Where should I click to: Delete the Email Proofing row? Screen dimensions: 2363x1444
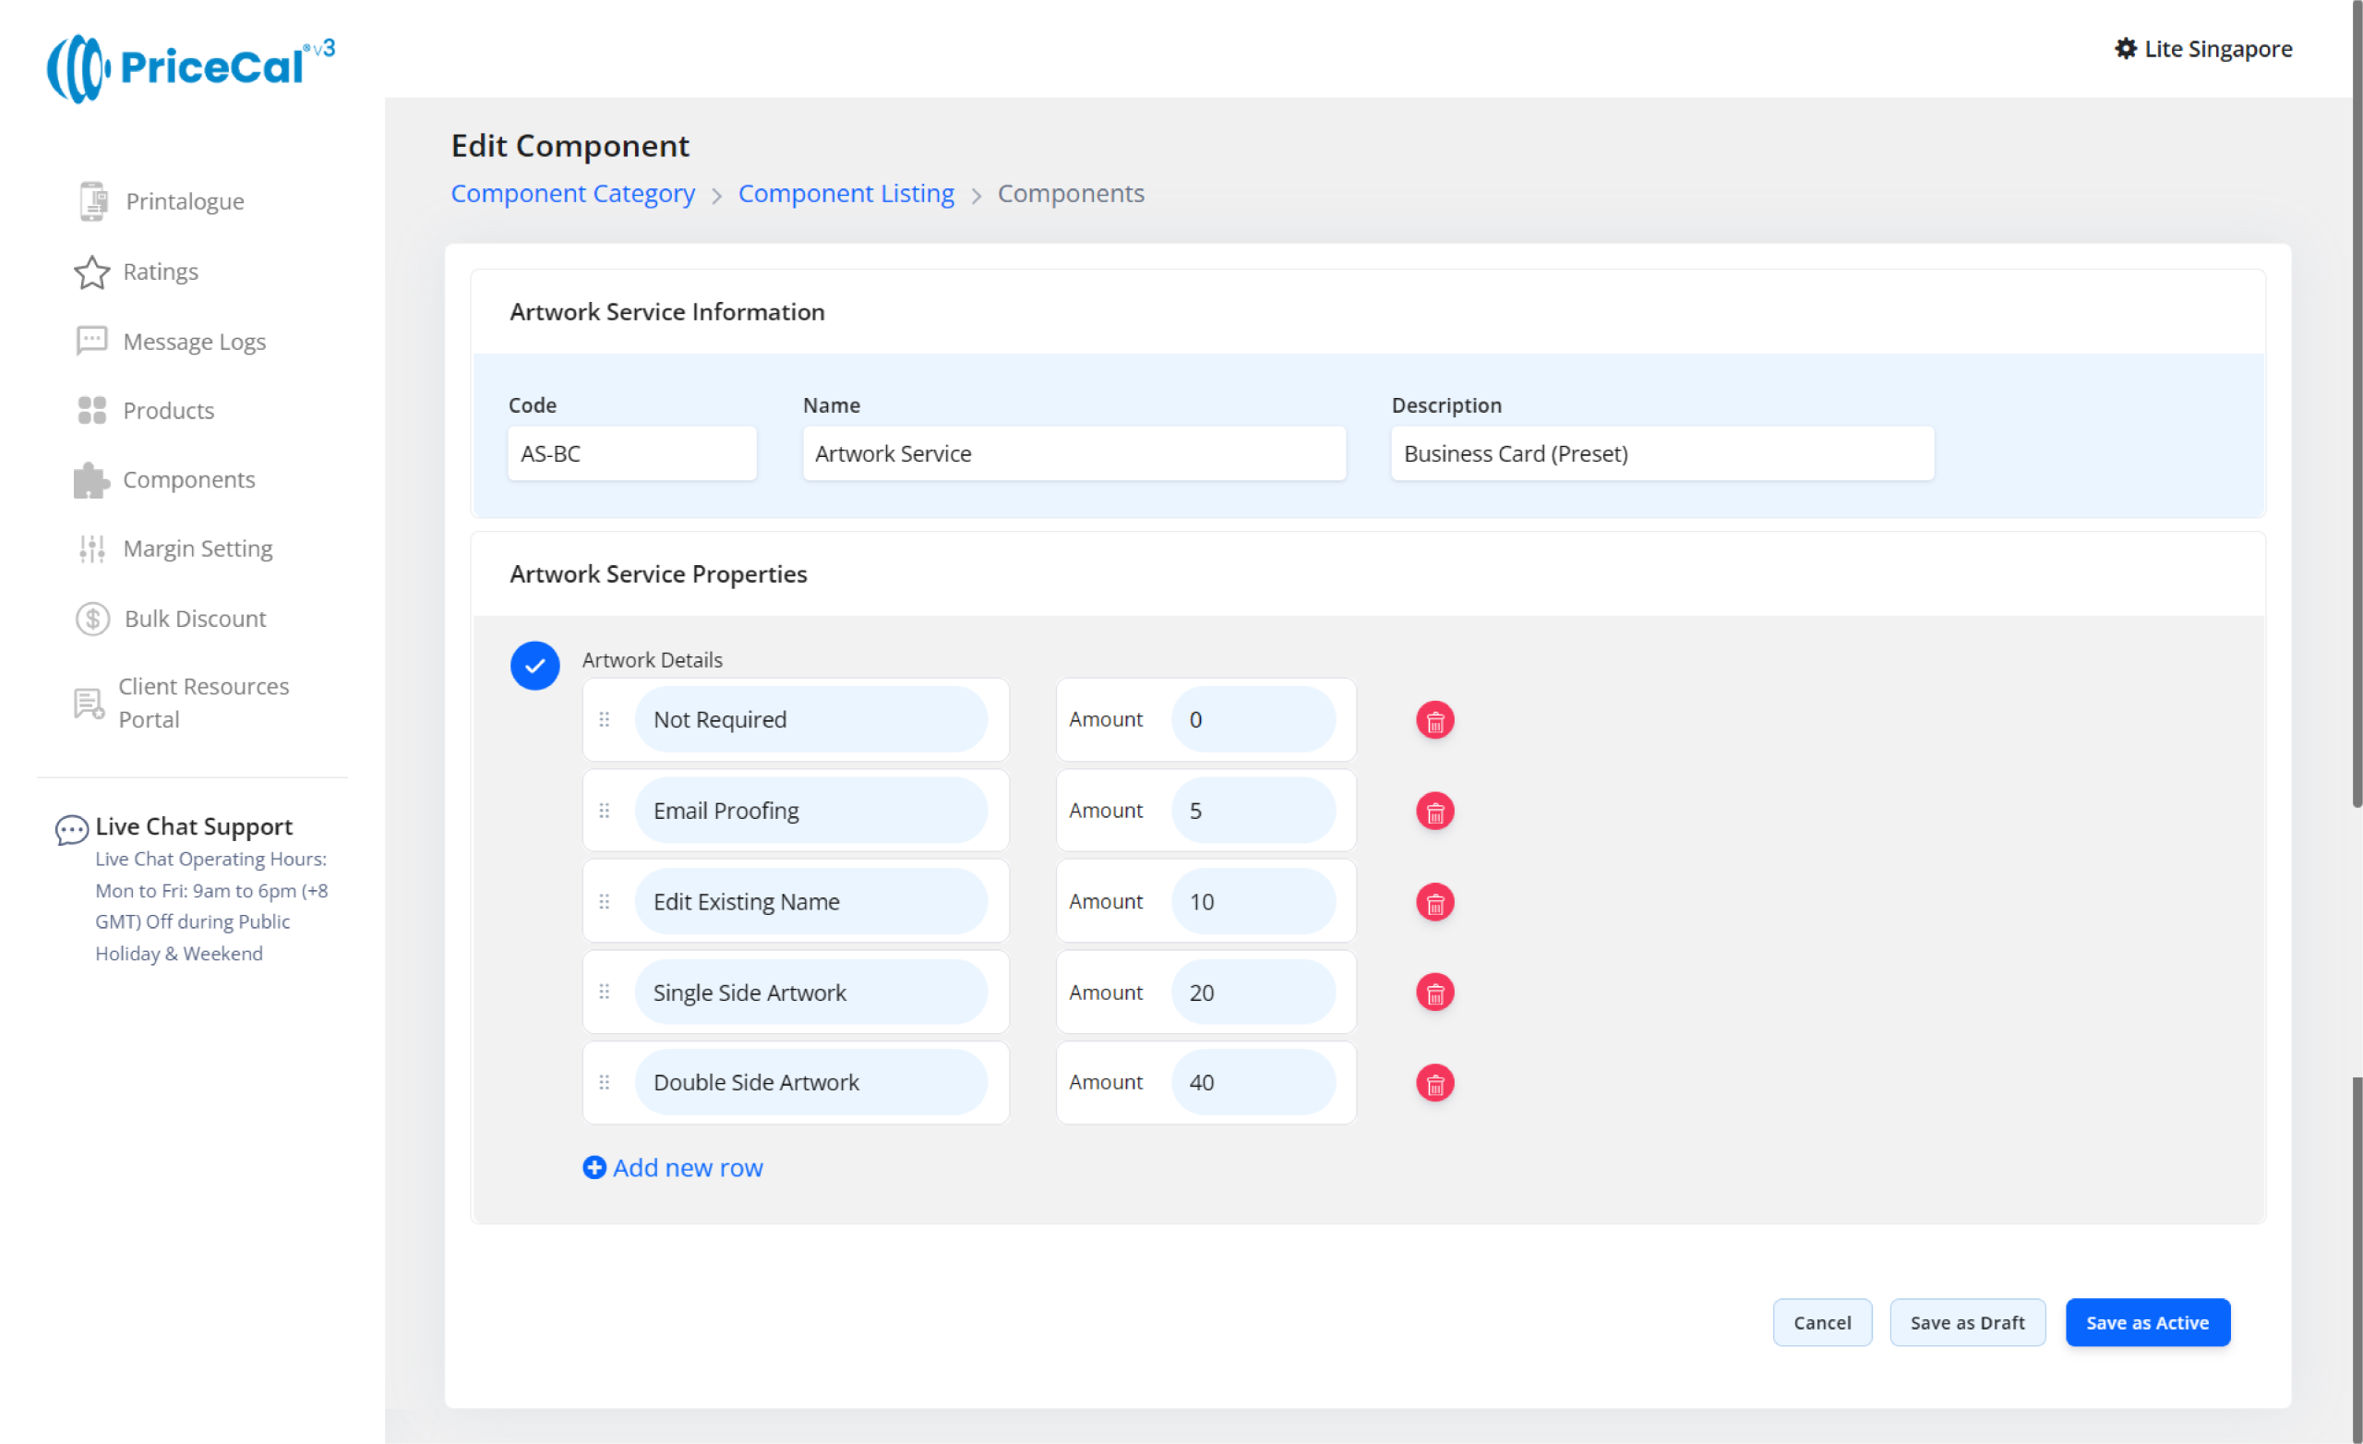click(x=1434, y=812)
